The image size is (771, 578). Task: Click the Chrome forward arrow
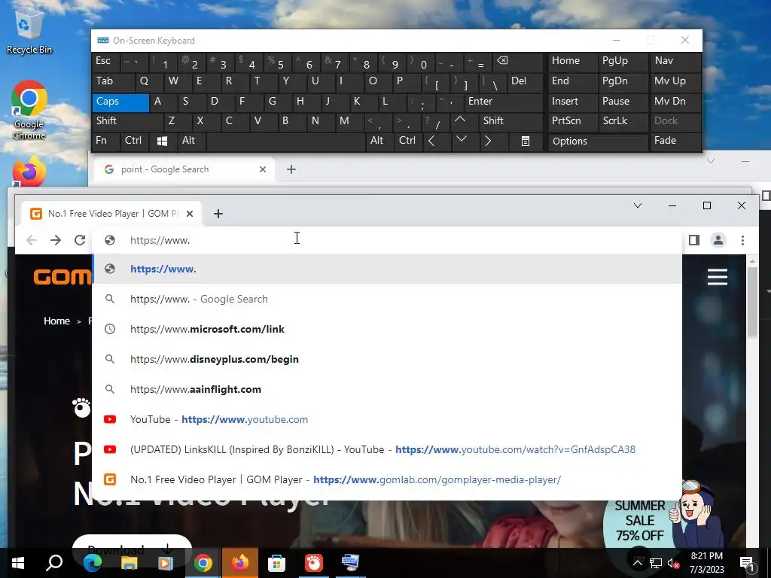(56, 240)
